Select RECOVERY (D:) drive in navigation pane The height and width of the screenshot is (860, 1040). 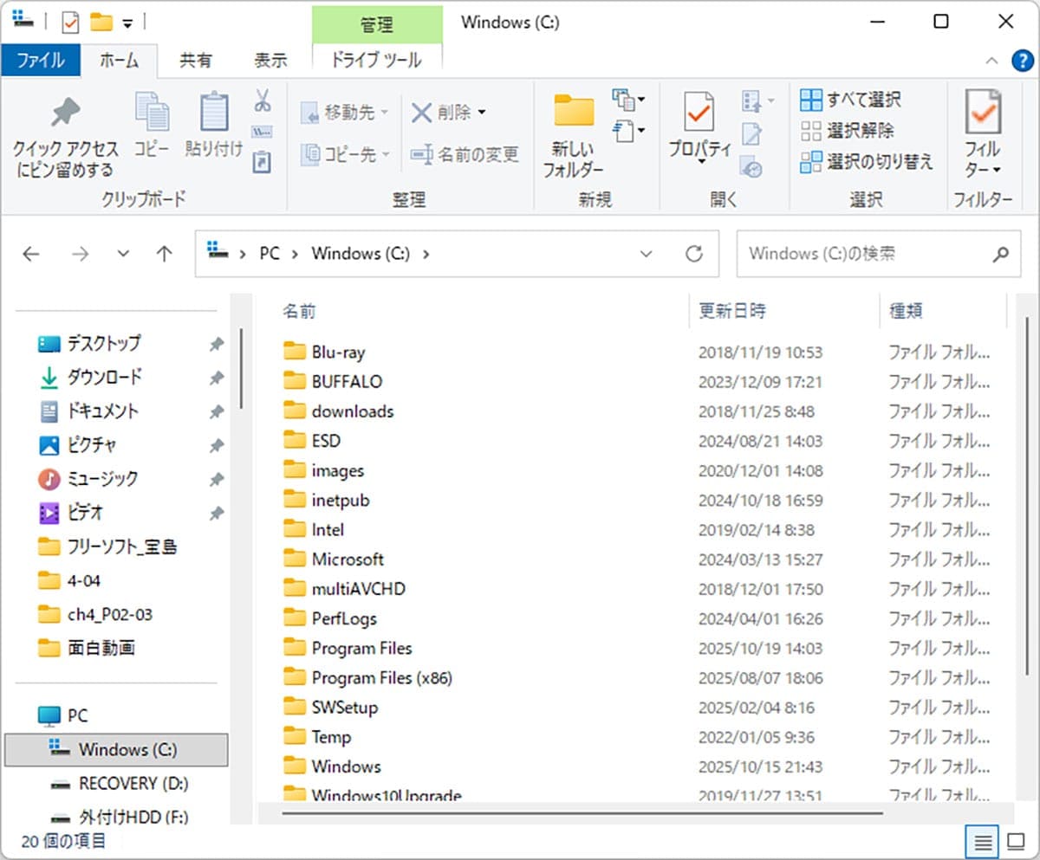point(133,783)
